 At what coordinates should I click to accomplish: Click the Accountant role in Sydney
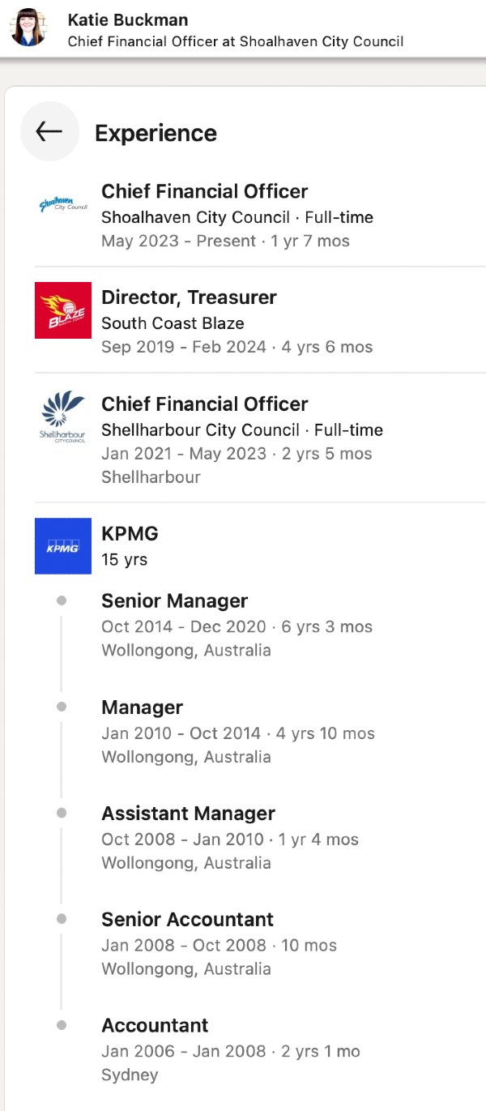pyautogui.click(x=155, y=1026)
